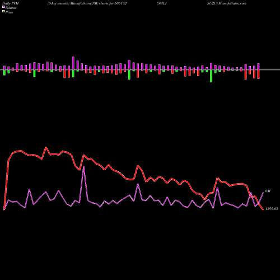
Task: Click the Volume legend color swatch
Action: click(x=3, y=7)
